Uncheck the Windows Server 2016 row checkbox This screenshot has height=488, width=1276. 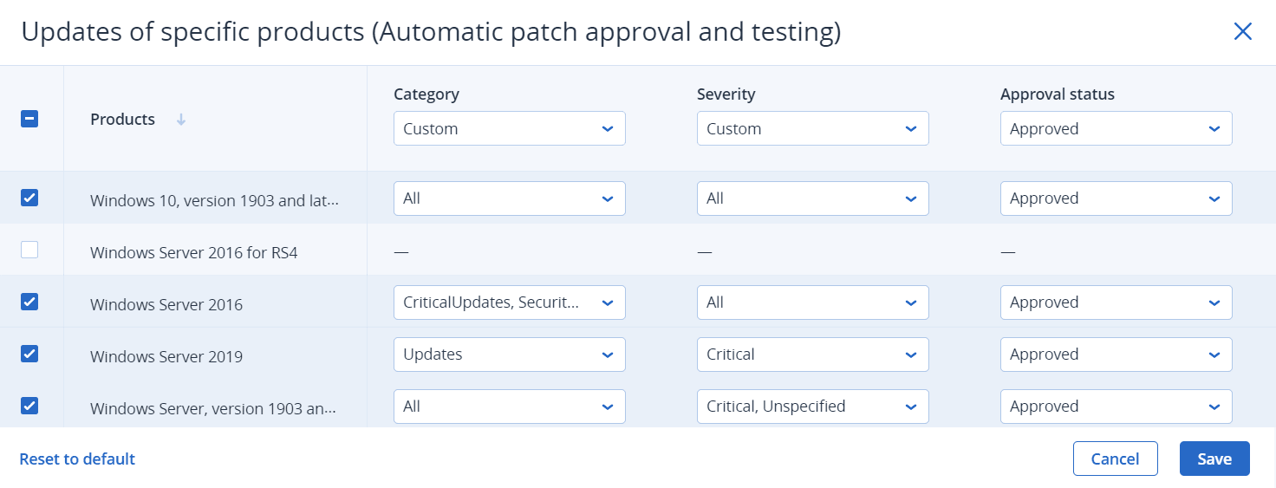coord(29,302)
